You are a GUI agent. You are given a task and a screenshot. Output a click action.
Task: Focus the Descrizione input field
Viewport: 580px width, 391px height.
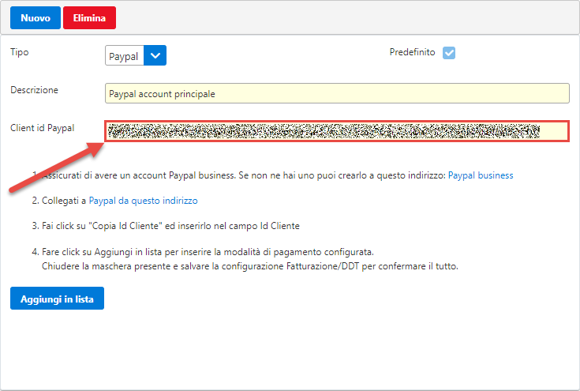[337, 93]
